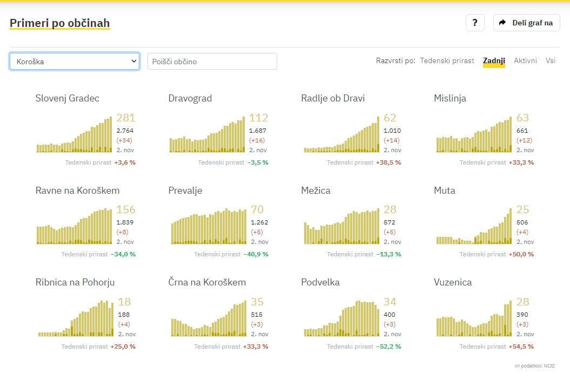Click the Mežica bar chart
This screenshot has height=381, width=570.
pyautogui.click(x=341, y=227)
